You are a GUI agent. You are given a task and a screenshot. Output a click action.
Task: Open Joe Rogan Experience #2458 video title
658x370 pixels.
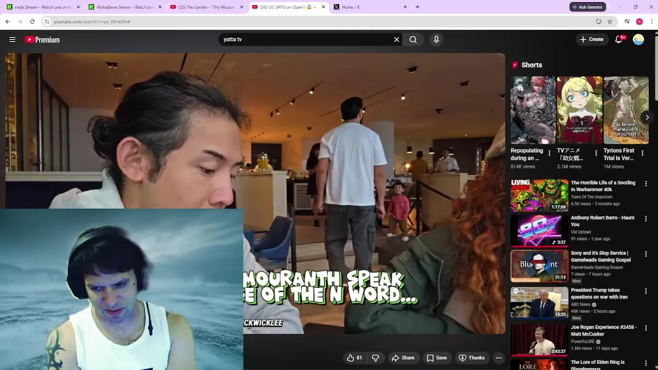coord(604,330)
